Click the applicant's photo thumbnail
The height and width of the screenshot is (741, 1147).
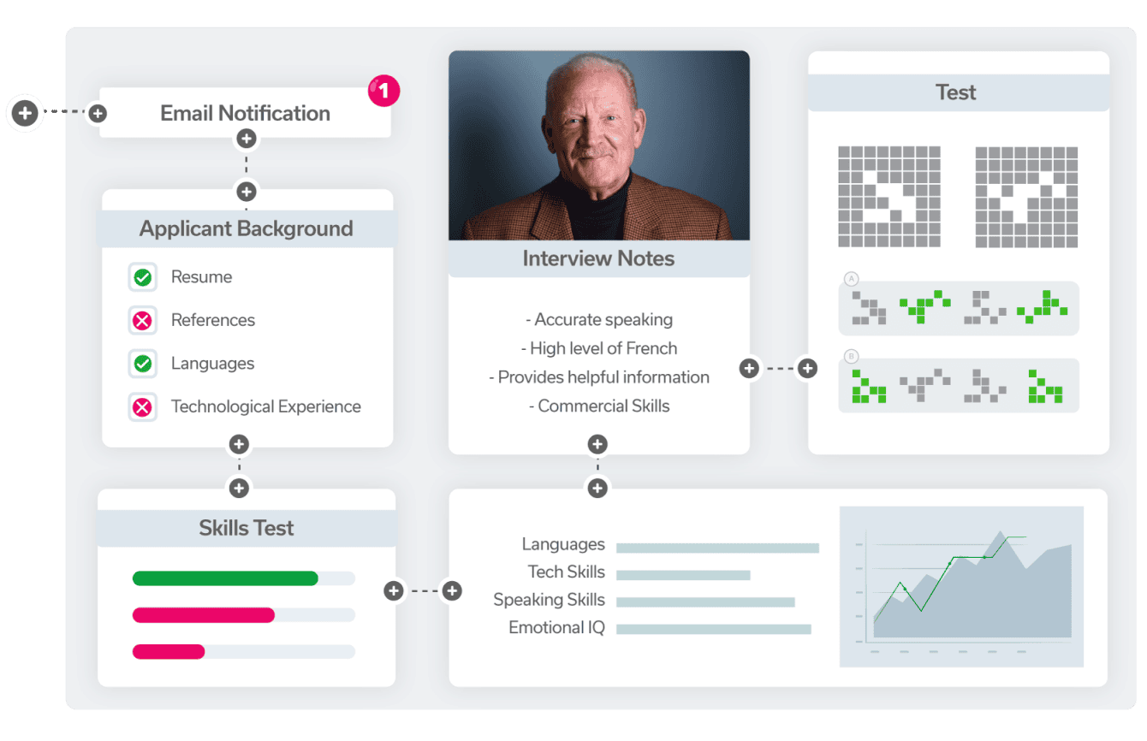tap(598, 145)
